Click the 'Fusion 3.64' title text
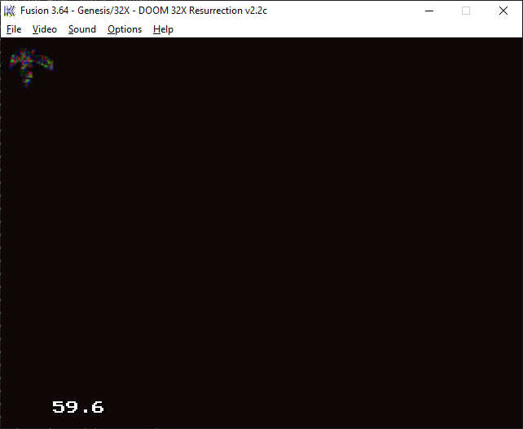523x429 pixels. pyautogui.click(x=46, y=11)
